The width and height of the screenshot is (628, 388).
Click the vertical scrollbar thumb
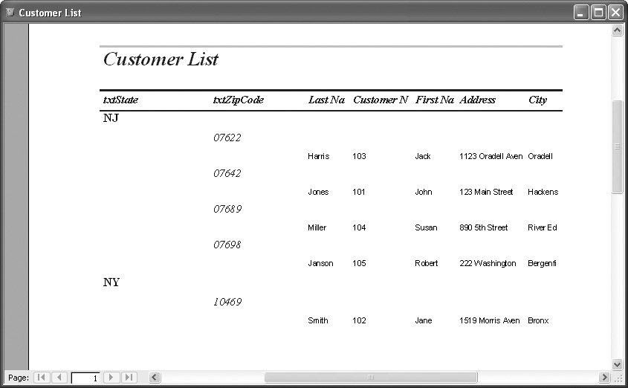(x=617, y=146)
